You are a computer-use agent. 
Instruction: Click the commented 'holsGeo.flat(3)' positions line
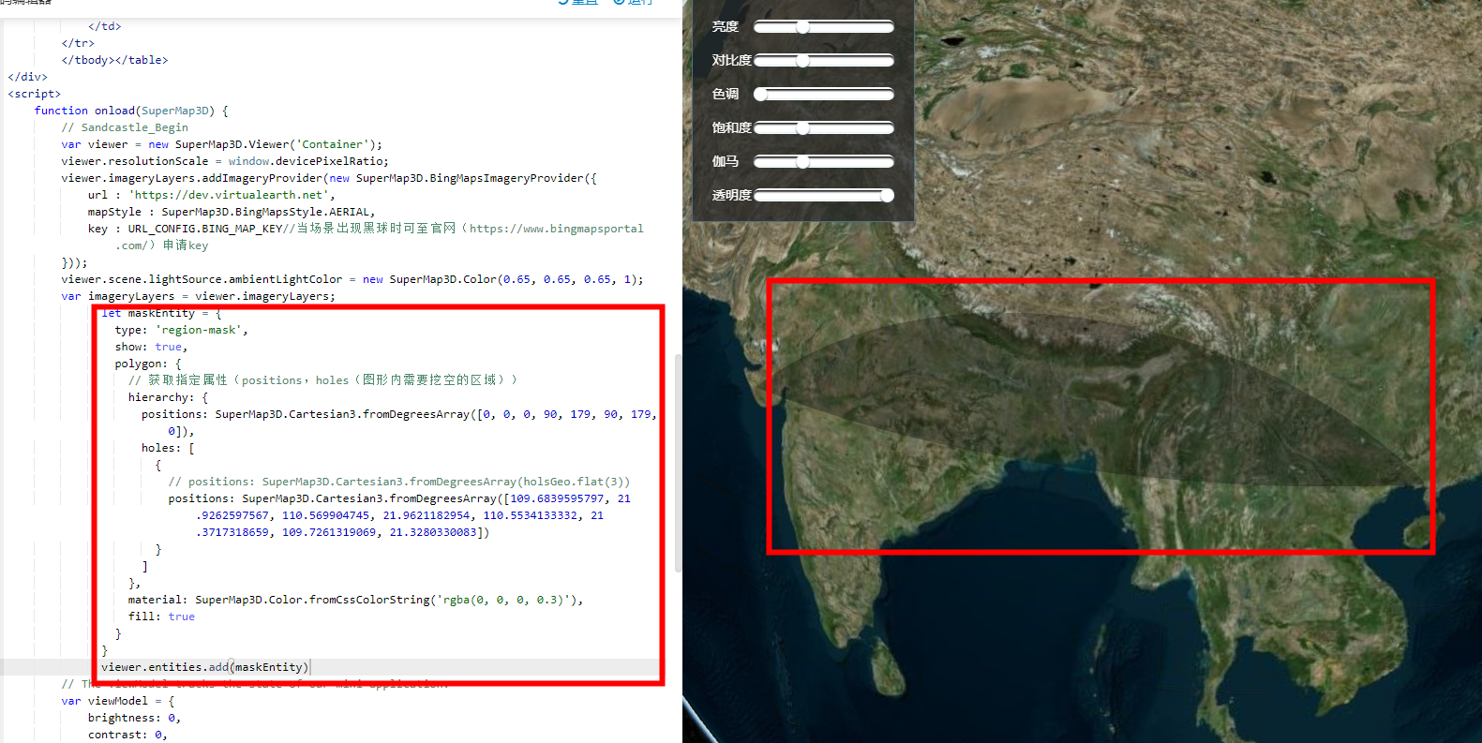coord(399,482)
